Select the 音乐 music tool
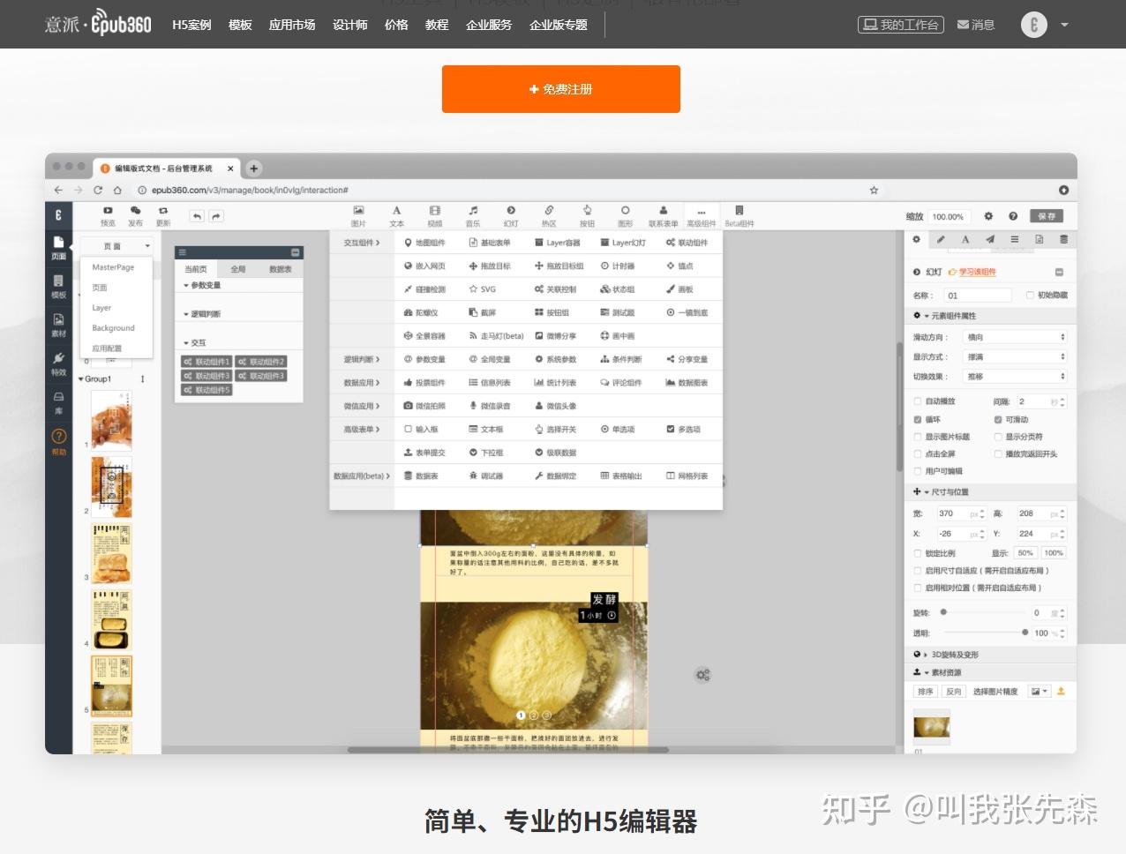This screenshot has width=1126, height=854. (x=473, y=215)
